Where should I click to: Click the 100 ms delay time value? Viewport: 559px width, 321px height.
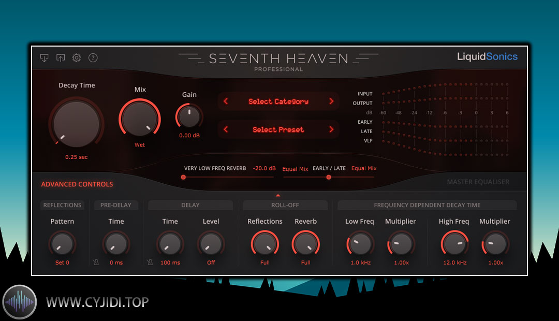coord(170,262)
